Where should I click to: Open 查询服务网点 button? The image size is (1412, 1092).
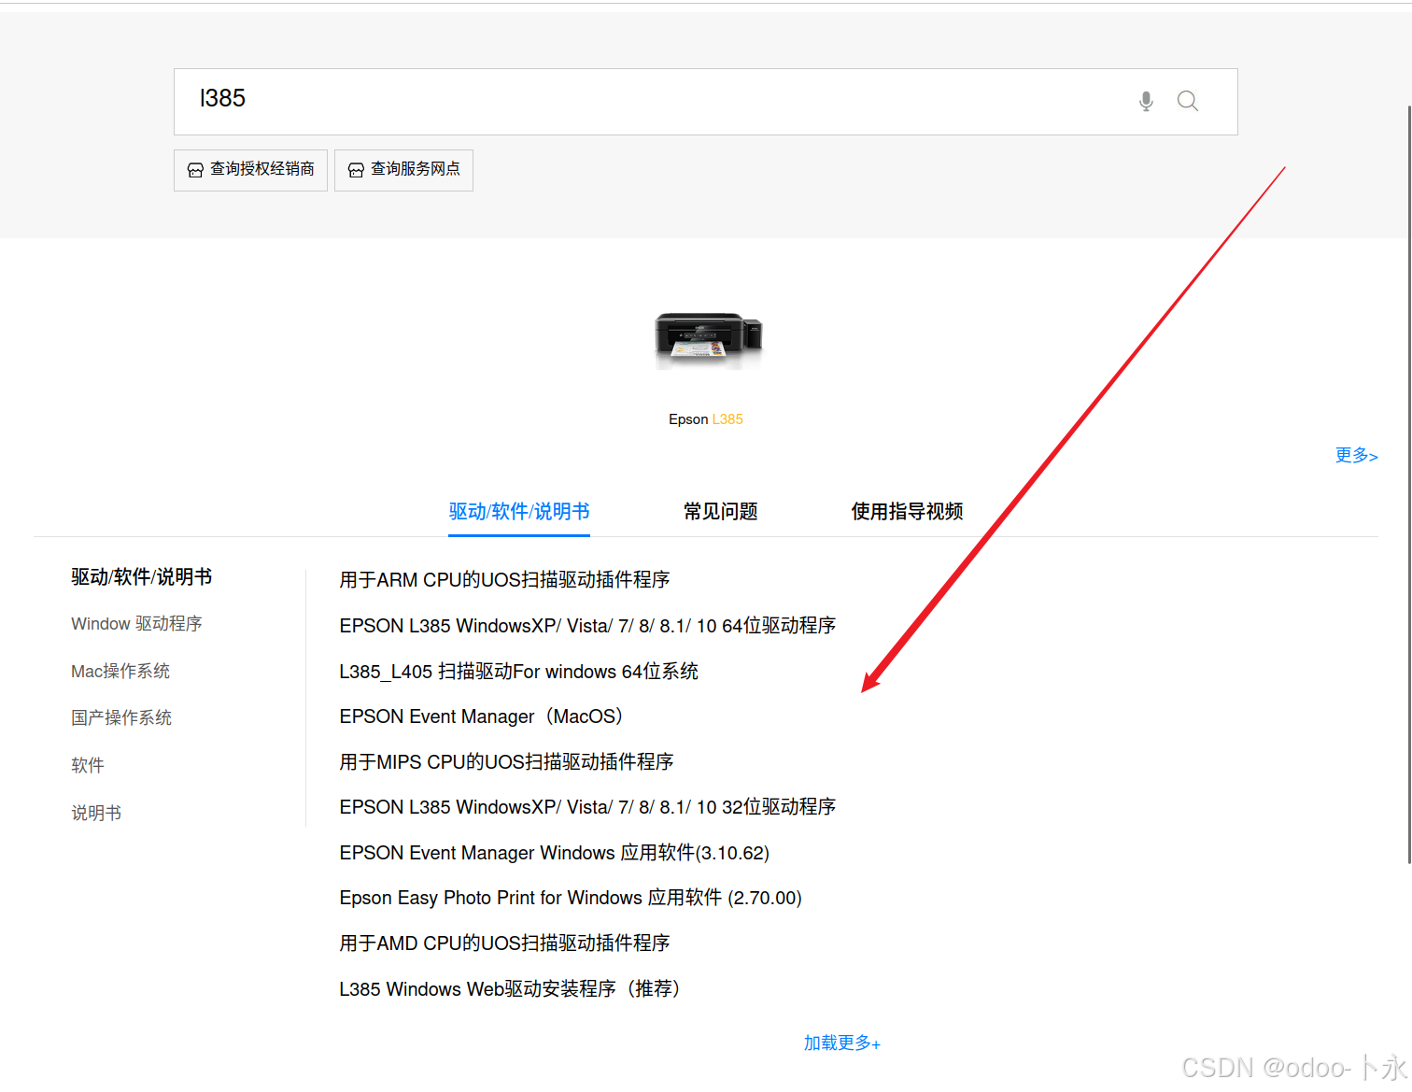pyautogui.click(x=403, y=170)
